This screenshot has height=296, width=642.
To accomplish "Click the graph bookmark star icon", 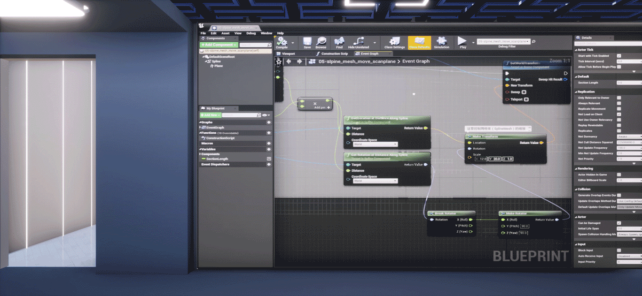I will (279, 61).
